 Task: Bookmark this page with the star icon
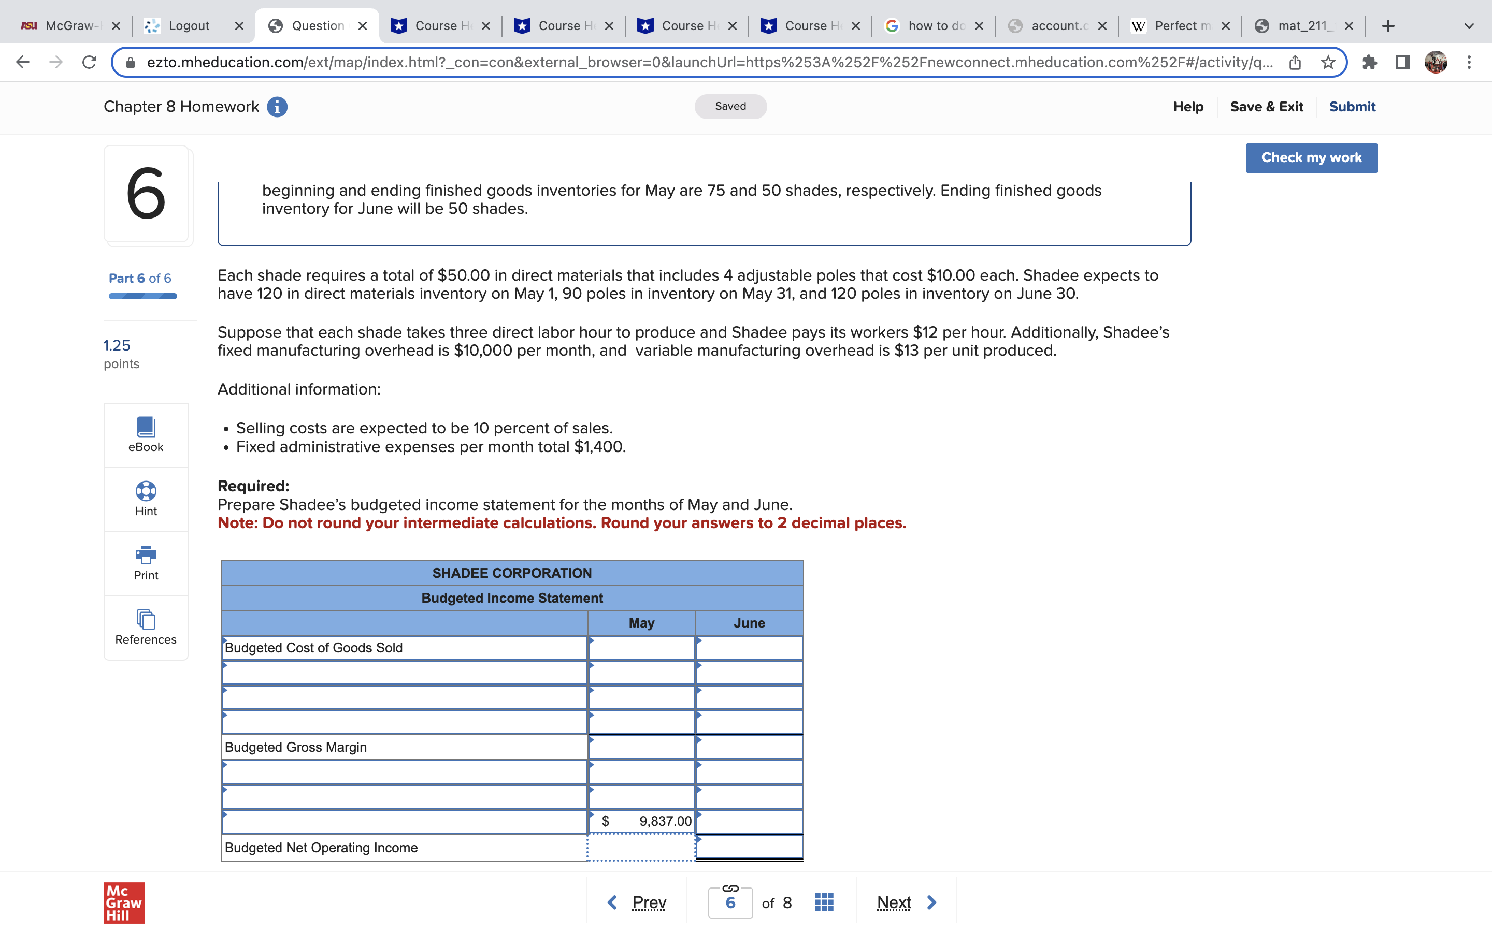(x=1329, y=62)
